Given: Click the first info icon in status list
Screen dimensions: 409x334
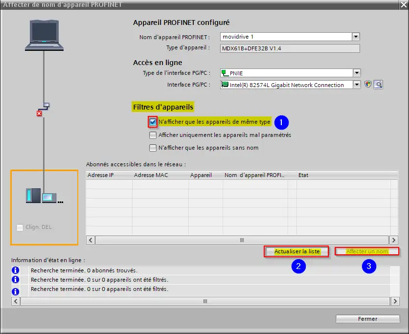Looking at the screenshot, I should (x=15, y=270).
